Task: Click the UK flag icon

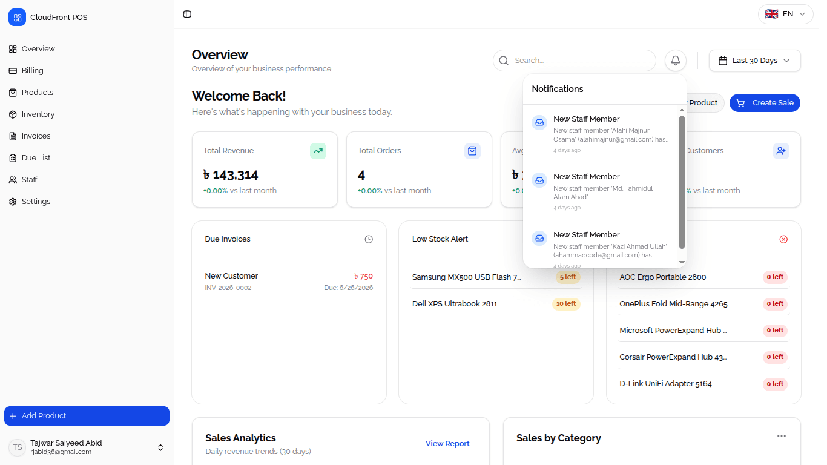Action: pyautogui.click(x=771, y=14)
